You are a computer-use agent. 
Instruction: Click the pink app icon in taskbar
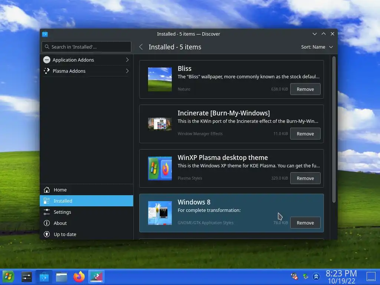[x=96, y=277]
